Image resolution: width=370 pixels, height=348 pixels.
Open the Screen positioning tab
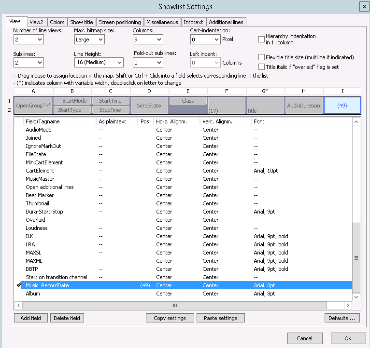click(x=119, y=22)
